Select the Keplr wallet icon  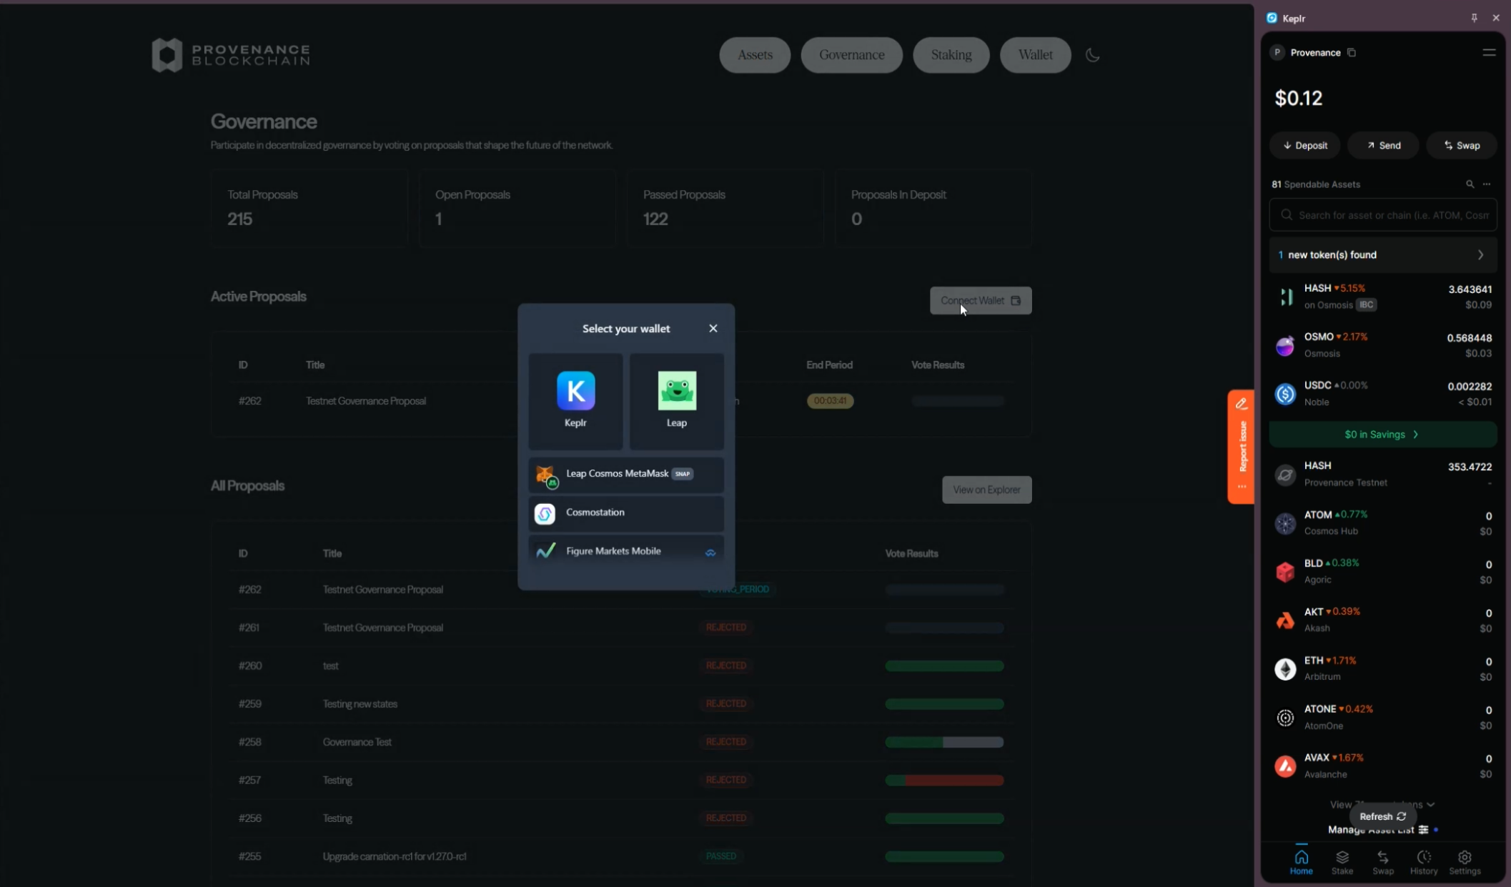pyautogui.click(x=575, y=391)
